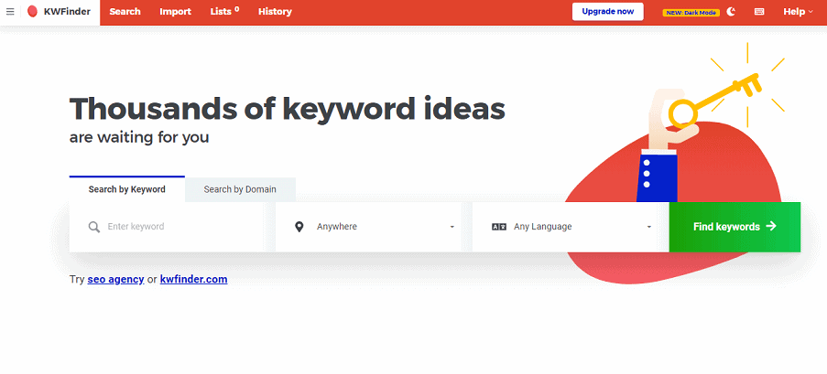Toggle dark mode moon icon
Image resolution: width=827 pixels, height=374 pixels.
coord(731,12)
